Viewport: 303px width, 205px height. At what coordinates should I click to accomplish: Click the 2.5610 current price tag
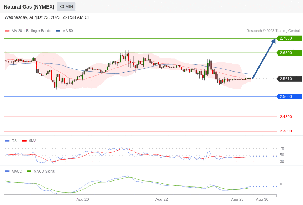click(x=289, y=79)
